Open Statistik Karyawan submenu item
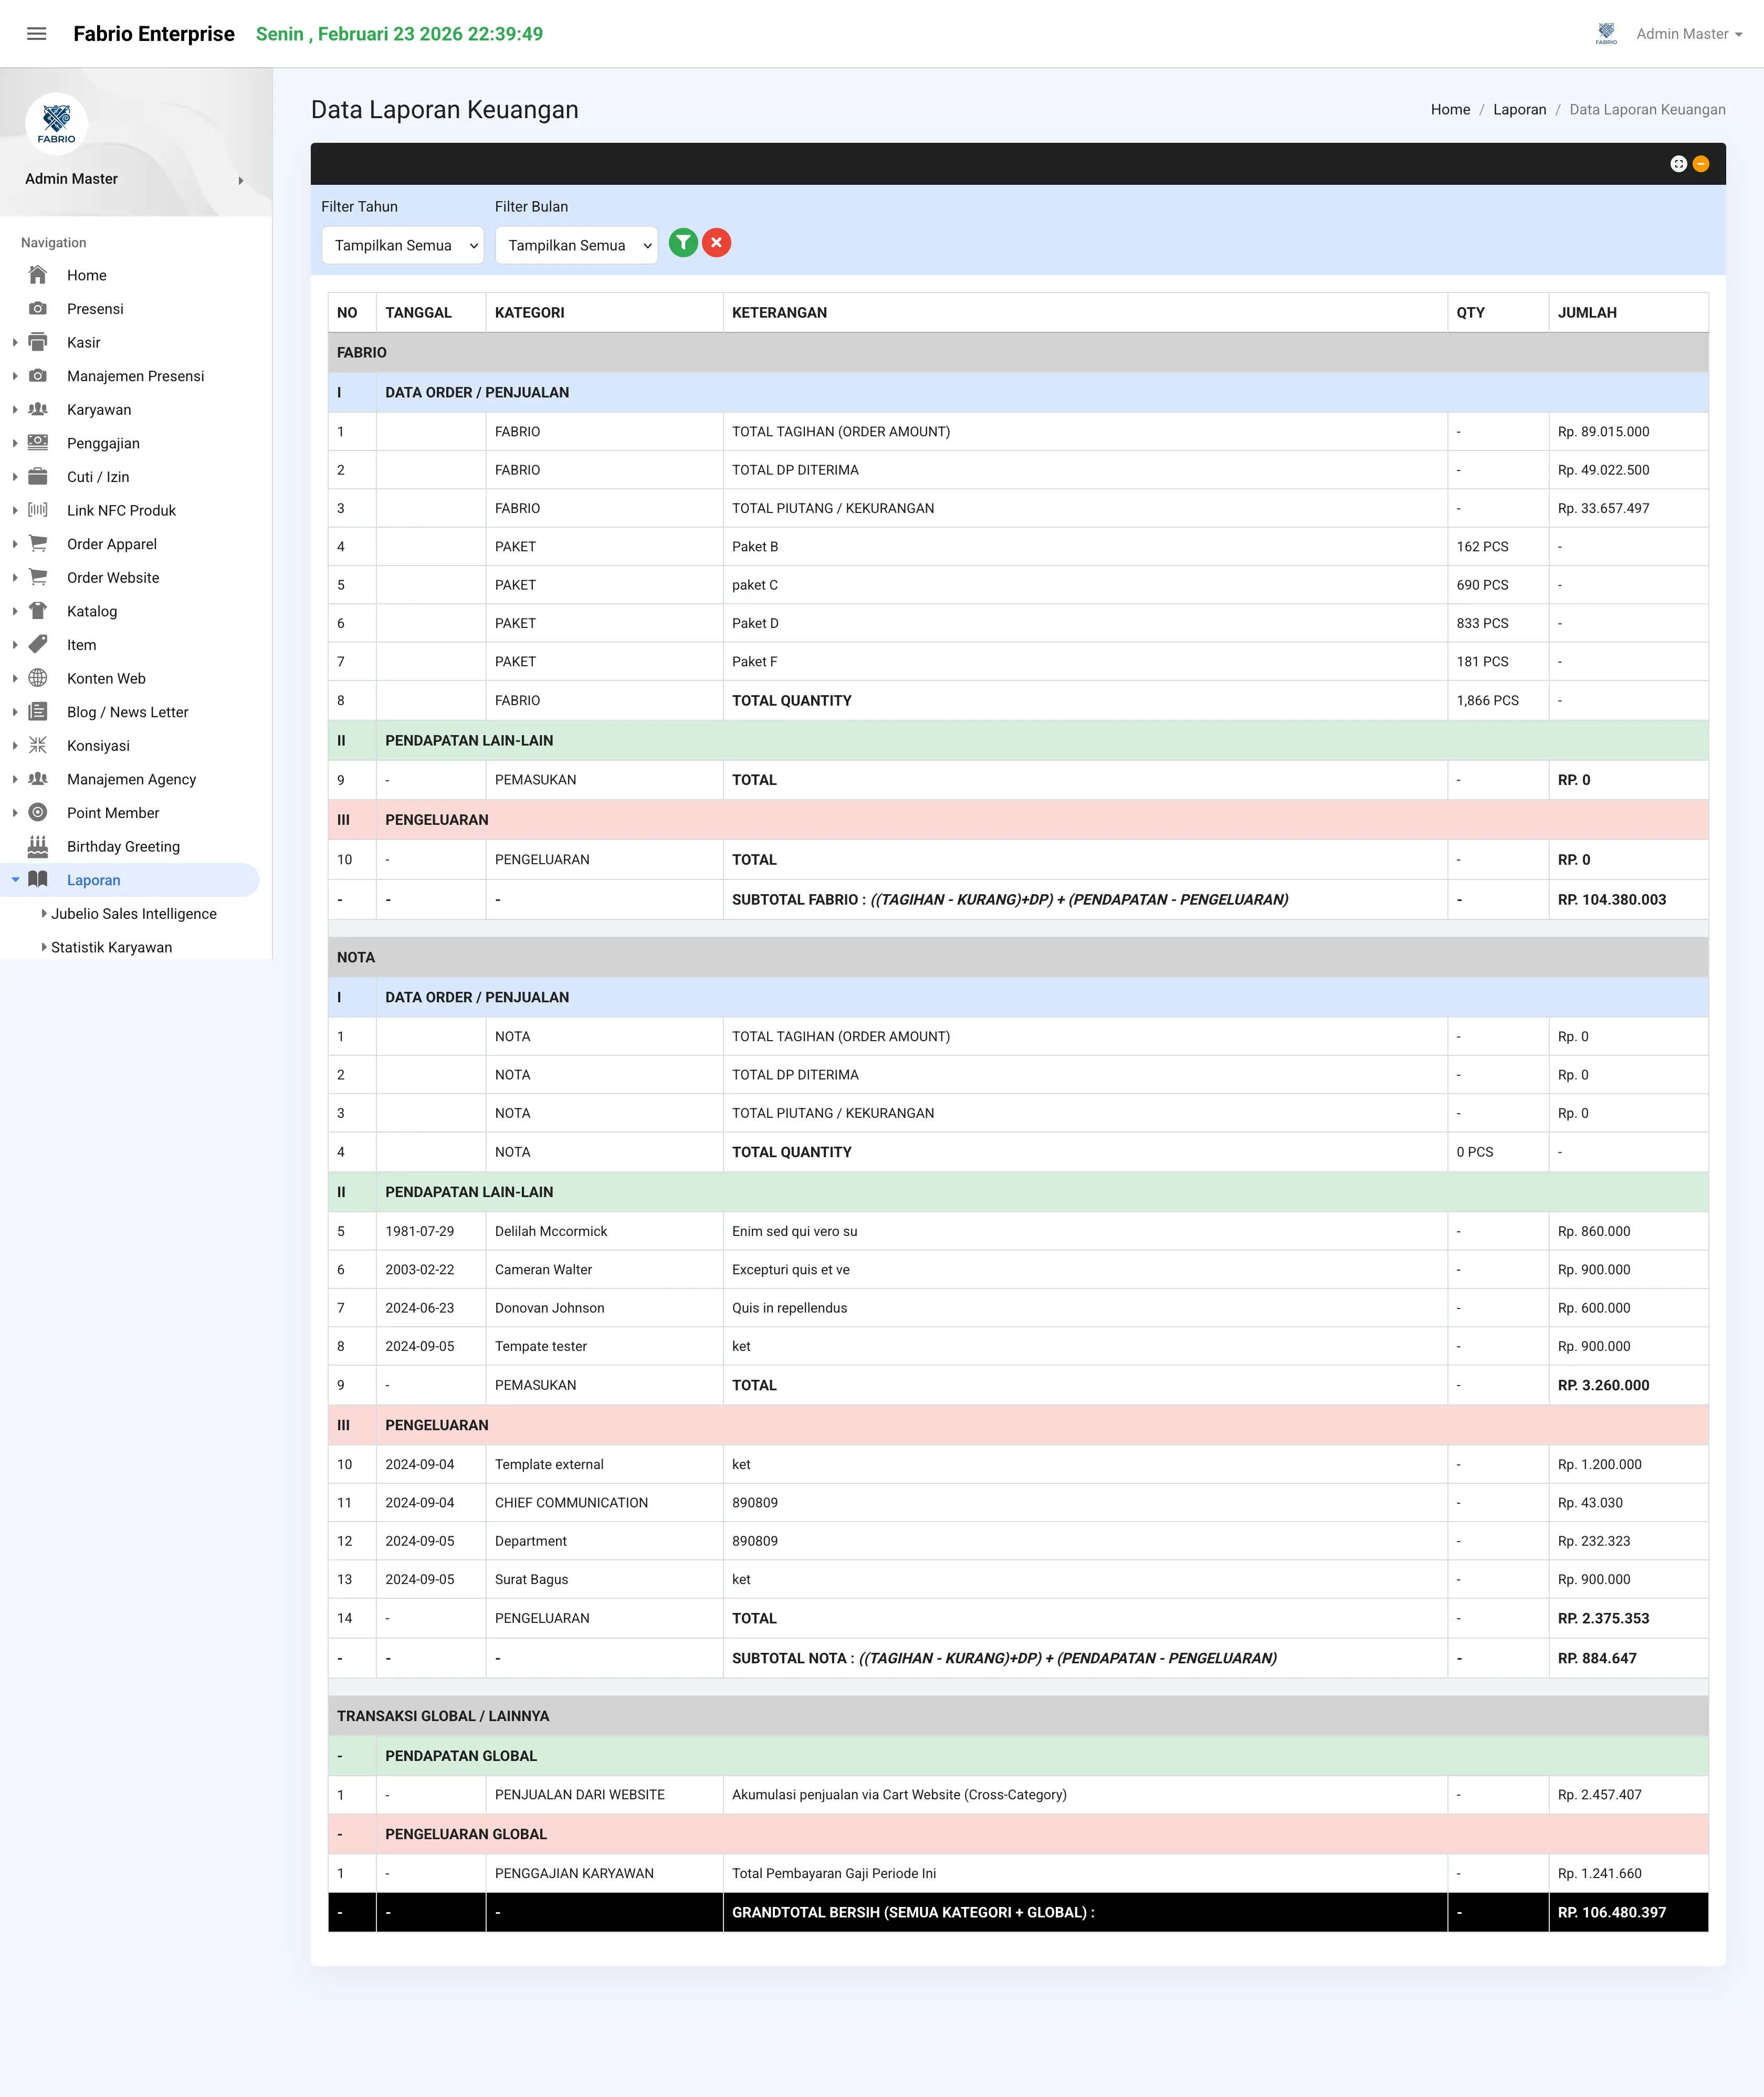1764x2097 pixels. [x=111, y=947]
